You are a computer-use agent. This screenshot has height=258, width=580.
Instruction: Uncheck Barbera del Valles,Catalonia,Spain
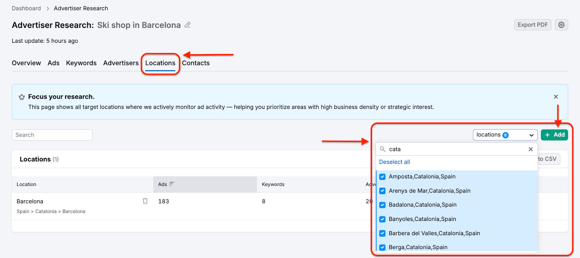click(x=382, y=233)
